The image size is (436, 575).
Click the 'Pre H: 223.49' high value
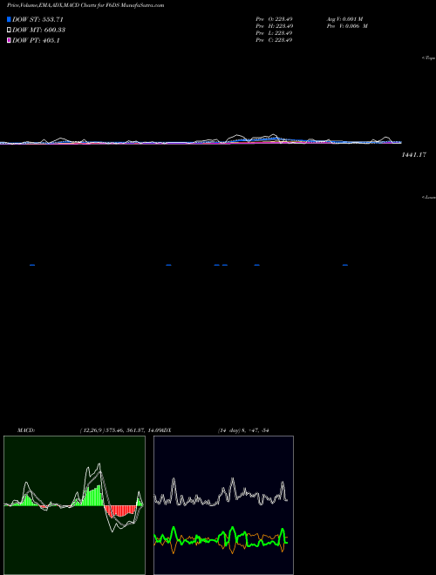coord(274,26)
